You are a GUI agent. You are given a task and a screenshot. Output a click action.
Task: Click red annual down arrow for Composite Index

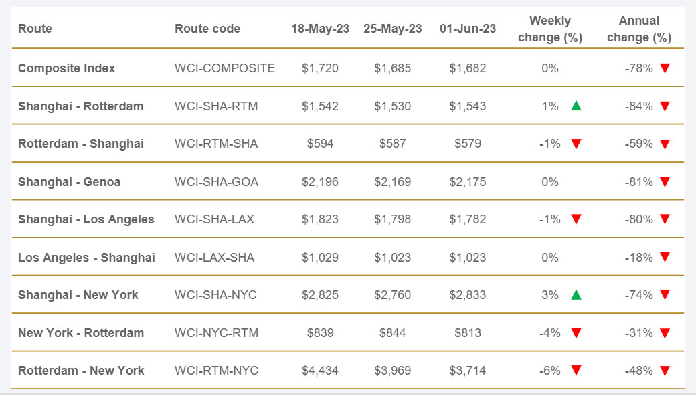coord(665,68)
